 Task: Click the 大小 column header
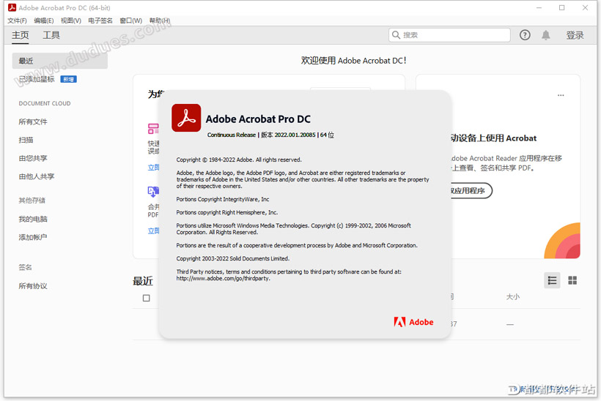513,297
